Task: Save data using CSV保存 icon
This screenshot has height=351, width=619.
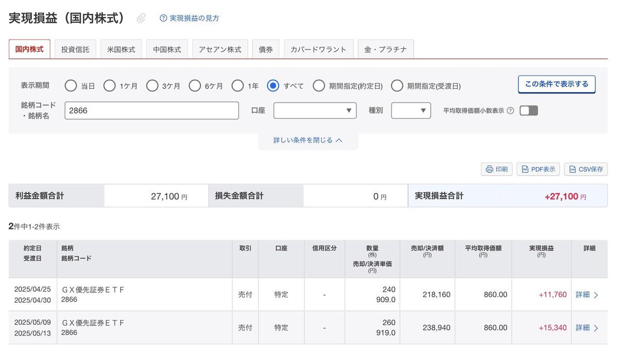Action: 572,169
